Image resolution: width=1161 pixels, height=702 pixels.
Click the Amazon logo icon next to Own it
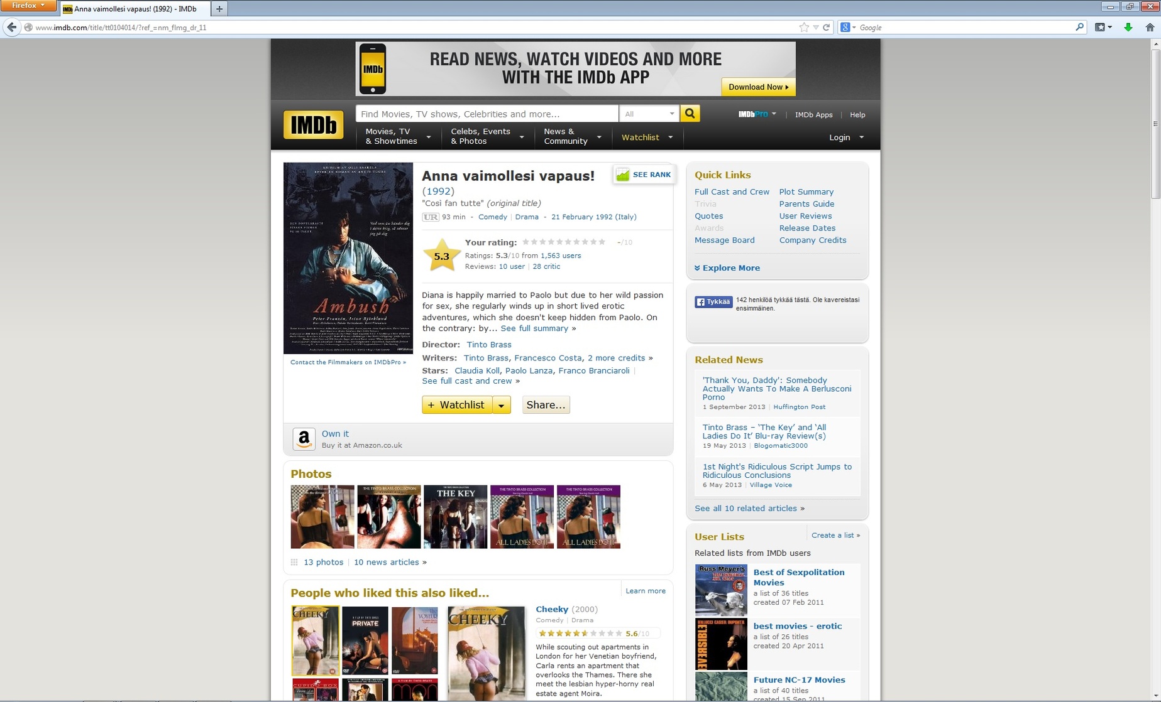[x=304, y=439]
